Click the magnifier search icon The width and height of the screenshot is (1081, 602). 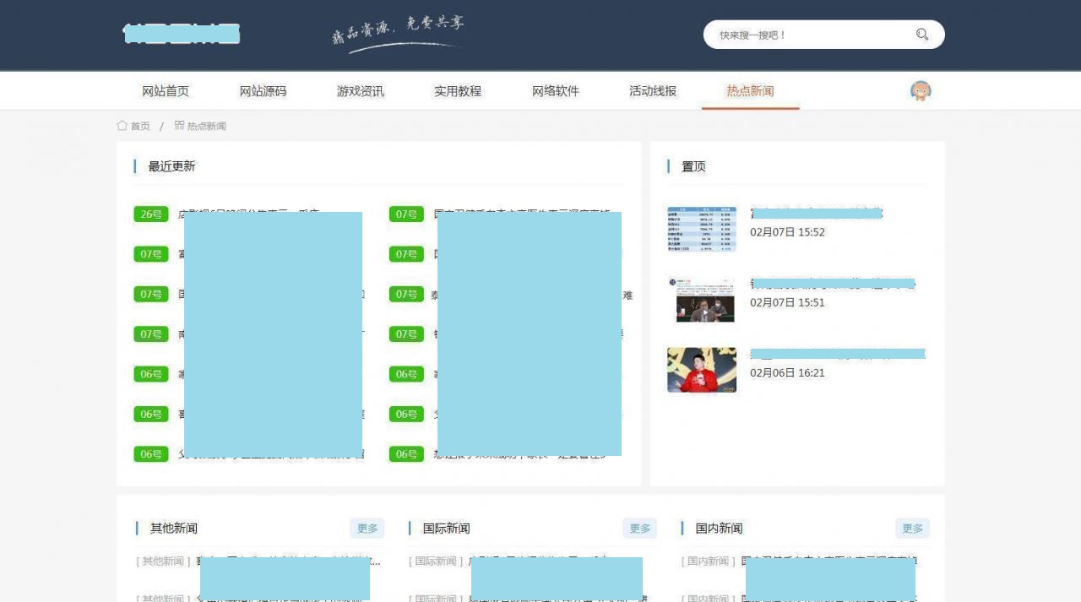tap(922, 34)
